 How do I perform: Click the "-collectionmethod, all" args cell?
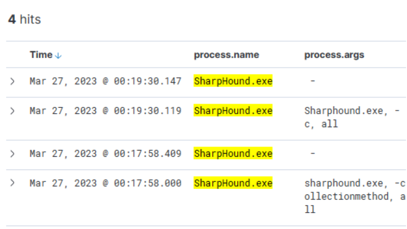(354, 196)
